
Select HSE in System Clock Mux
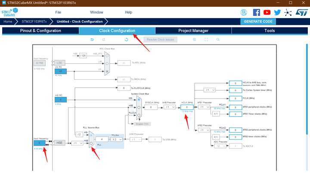coord(139,107)
